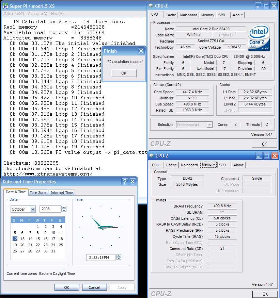Click OK in top CPU-Z window
The height and width of the screenshot is (298, 280).
click(264, 144)
